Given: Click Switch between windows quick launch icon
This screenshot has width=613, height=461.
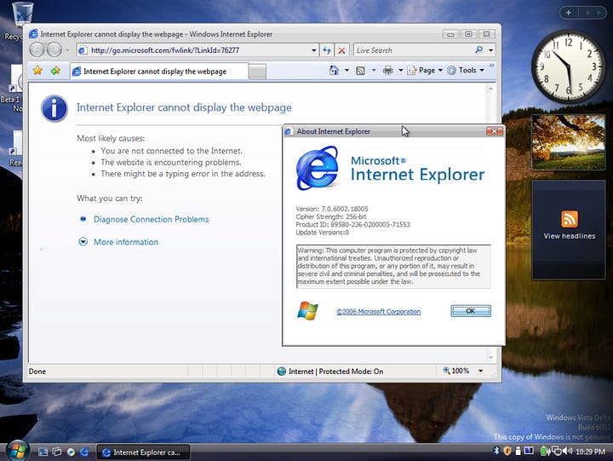Looking at the screenshot, I should (57, 452).
